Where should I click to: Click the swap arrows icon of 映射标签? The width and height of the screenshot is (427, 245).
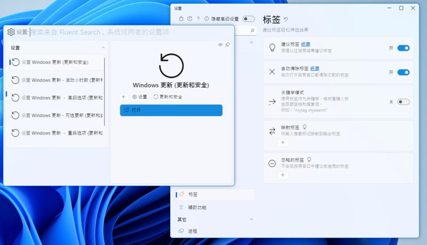[272, 131]
